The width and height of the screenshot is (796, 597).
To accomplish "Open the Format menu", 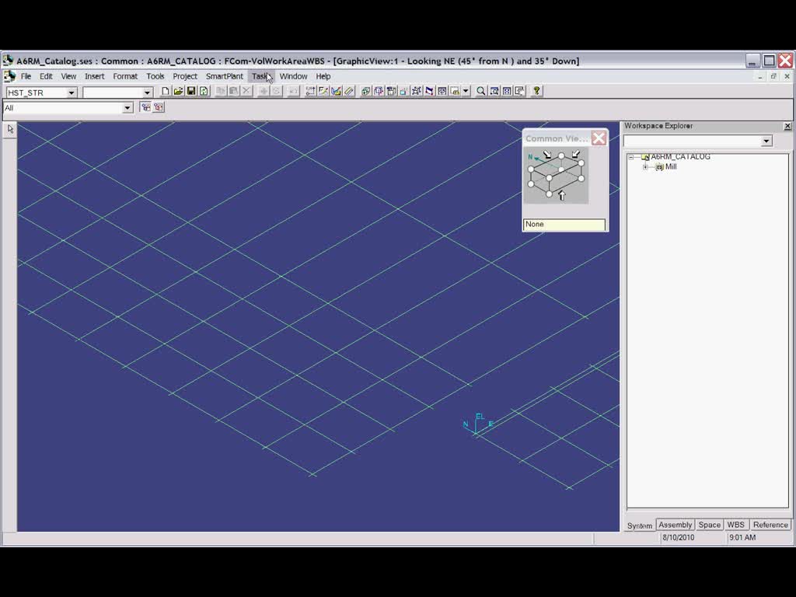I will pyautogui.click(x=125, y=76).
